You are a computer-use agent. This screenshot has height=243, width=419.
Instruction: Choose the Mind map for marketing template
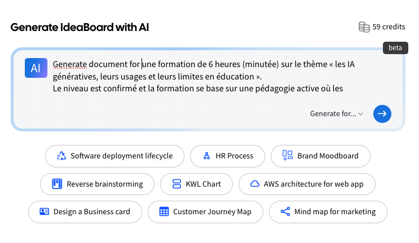click(328, 212)
